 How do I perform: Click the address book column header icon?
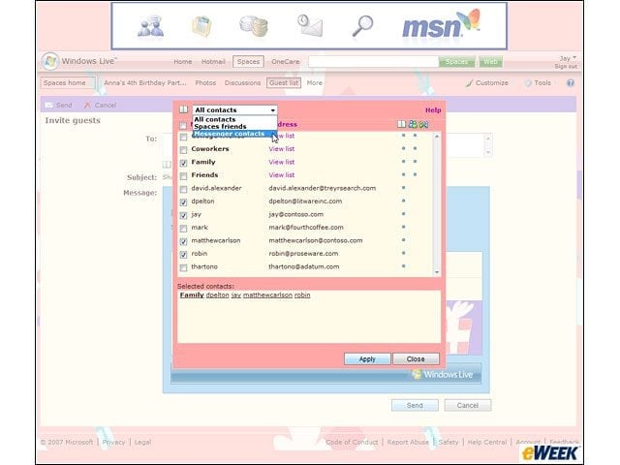[401, 125]
